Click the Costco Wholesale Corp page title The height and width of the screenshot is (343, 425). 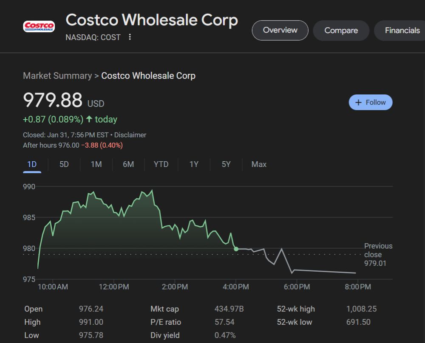(152, 20)
